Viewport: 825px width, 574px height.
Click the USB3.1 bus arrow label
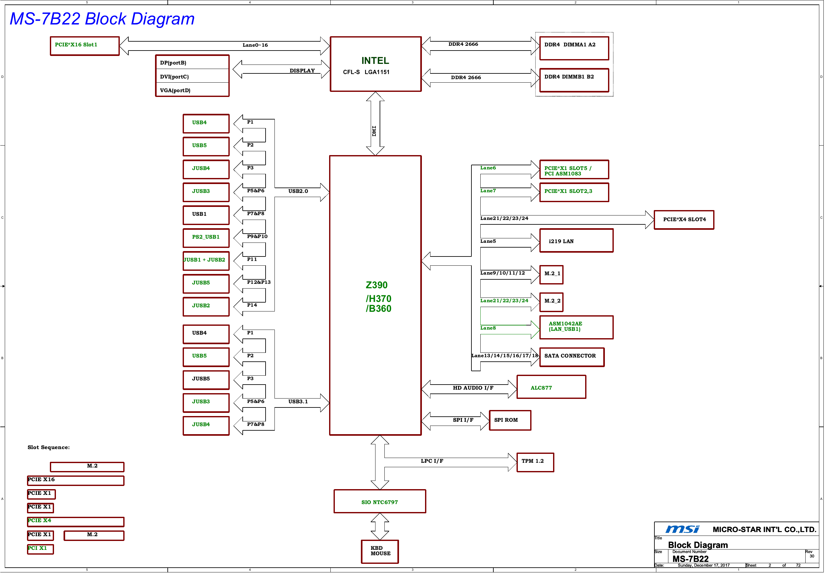298,401
